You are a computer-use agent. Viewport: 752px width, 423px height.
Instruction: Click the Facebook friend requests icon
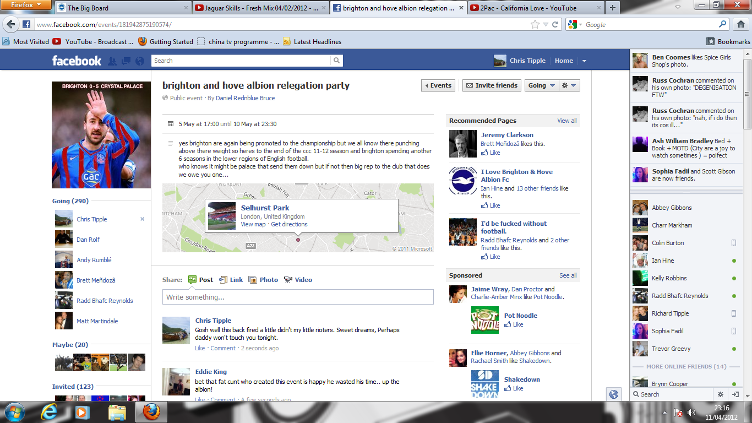(112, 61)
